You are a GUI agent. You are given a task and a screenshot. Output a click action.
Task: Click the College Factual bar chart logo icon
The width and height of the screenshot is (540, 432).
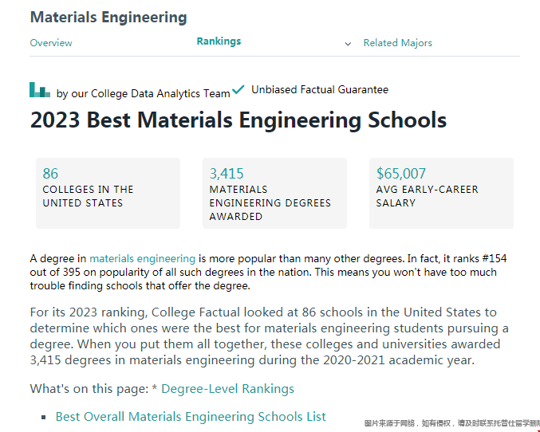coord(40,89)
